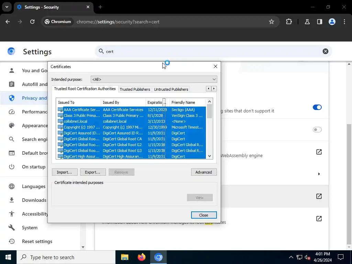The height and width of the screenshot is (264, 352).
Task: Open Languages globe icon
Action: 12,186
